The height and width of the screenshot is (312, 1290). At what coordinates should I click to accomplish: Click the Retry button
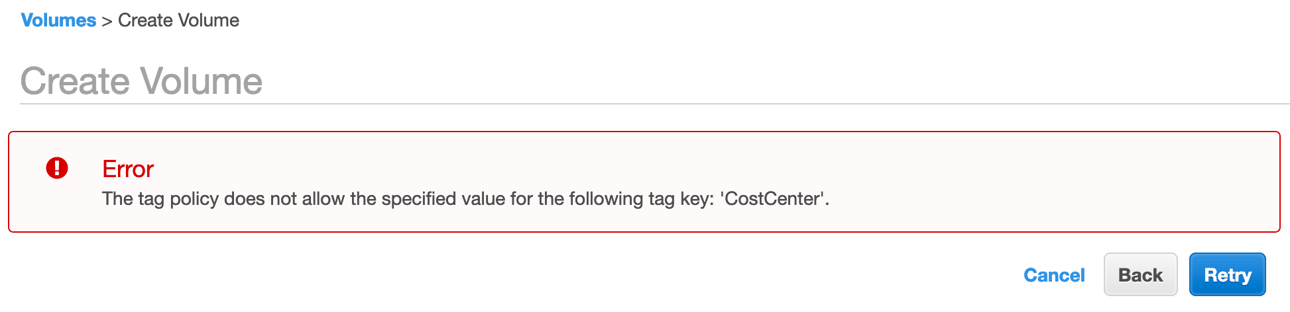click(x=1227, y=275)
